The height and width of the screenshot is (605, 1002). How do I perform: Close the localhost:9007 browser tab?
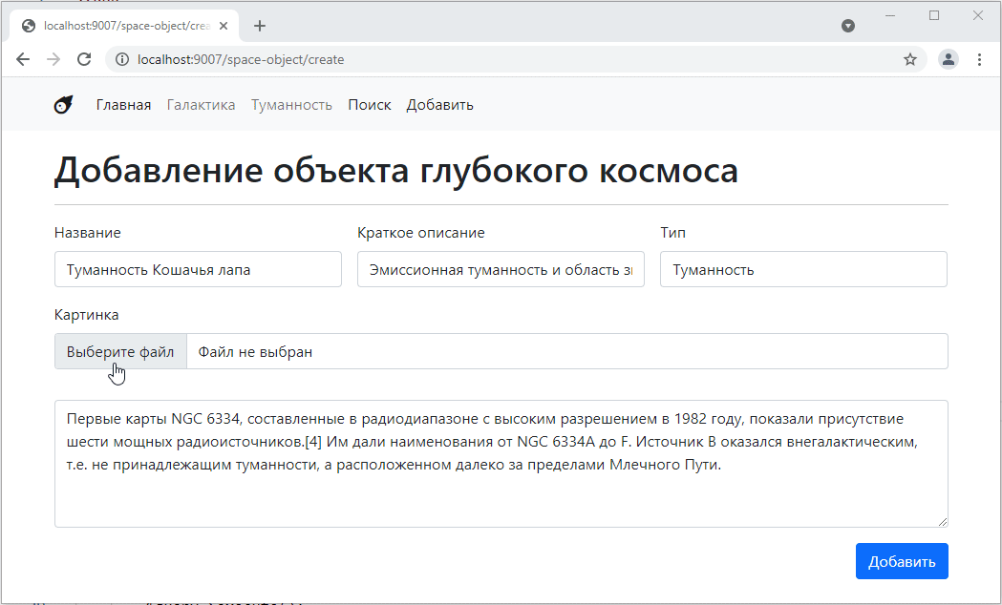click(223, 26)
